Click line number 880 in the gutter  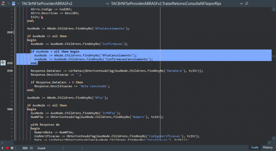click(x=10, y=32)
